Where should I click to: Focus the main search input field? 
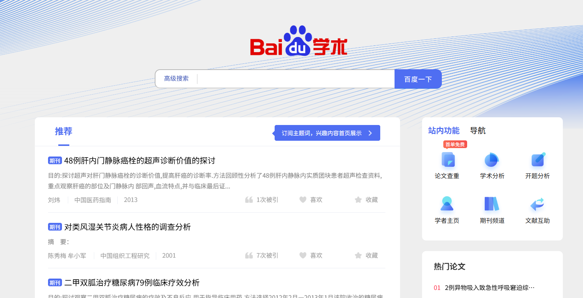296,79
